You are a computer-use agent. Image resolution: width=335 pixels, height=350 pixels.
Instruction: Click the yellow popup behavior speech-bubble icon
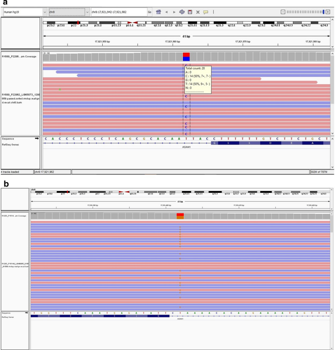click(205, 12)
